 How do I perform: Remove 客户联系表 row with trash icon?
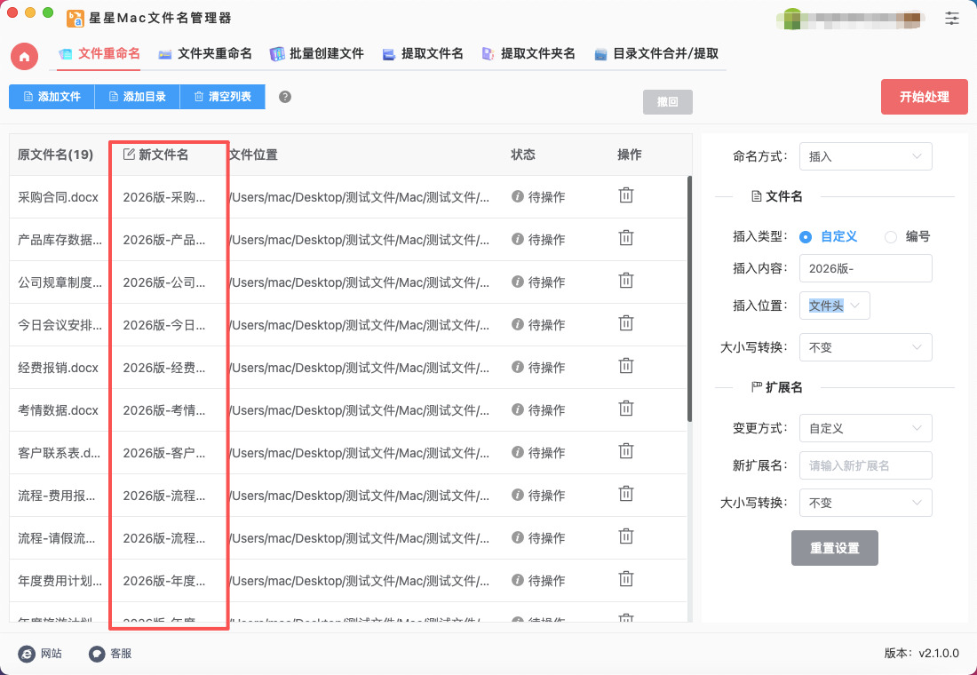pyautogui.click(x=626, y=451)
